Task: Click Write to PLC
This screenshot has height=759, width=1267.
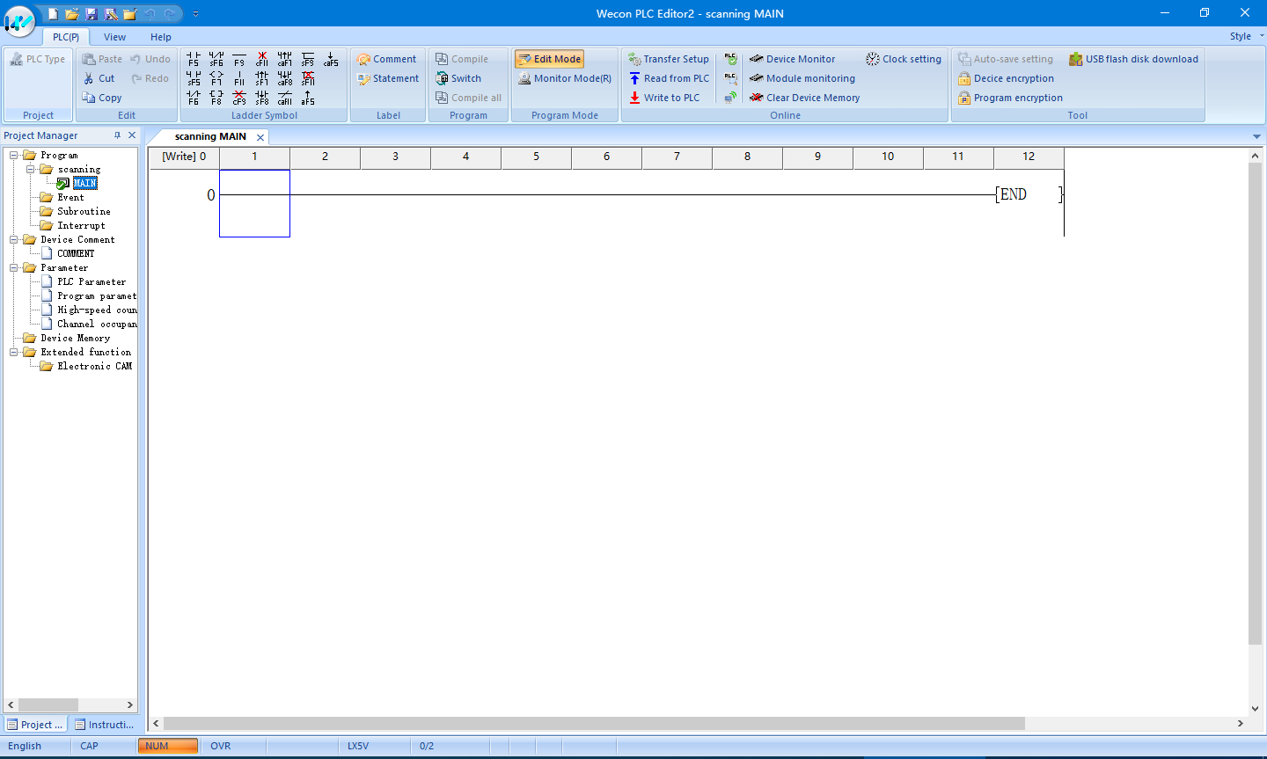Action: pyautogui.click(x=664, y=98)
